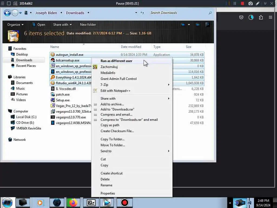This screenshot has width=277, height=208.
Task: Click the recorder pencil draw icon
Action: (x=258, y=3)
